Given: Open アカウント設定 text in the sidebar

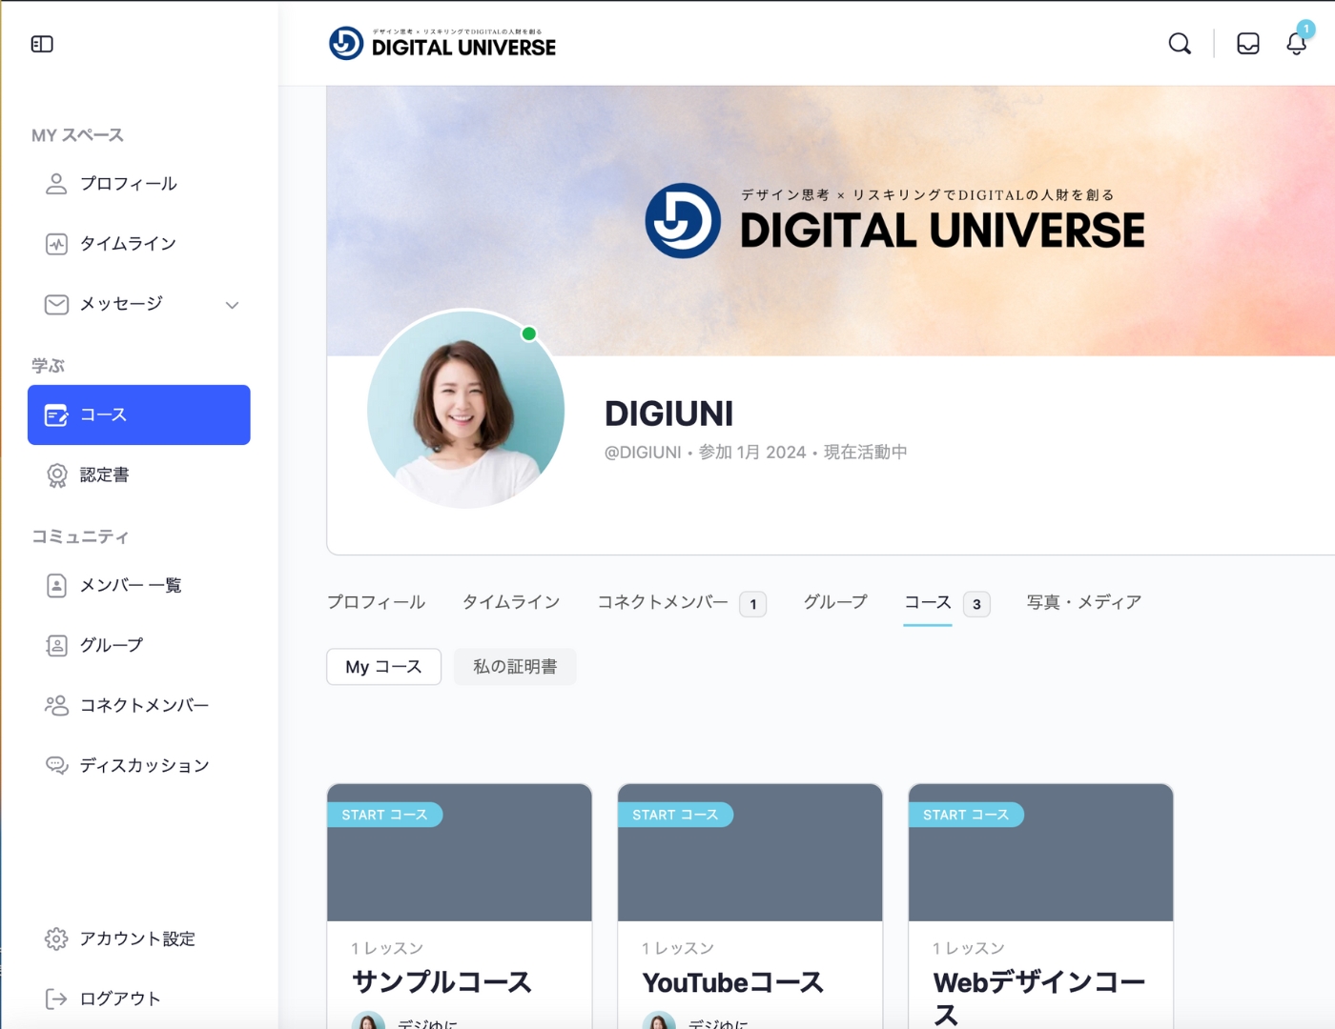Looking at the screenshot, I should [137, 938].
